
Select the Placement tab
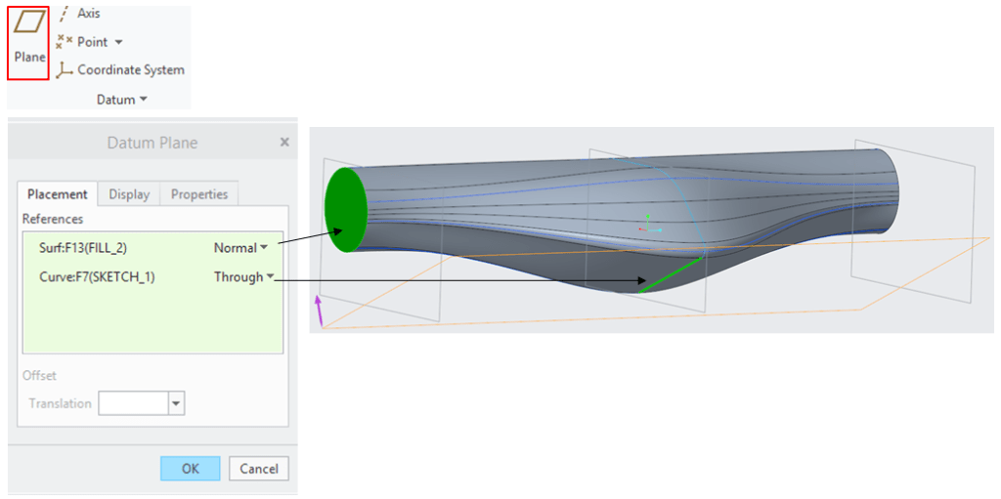(x=57, y=194)
